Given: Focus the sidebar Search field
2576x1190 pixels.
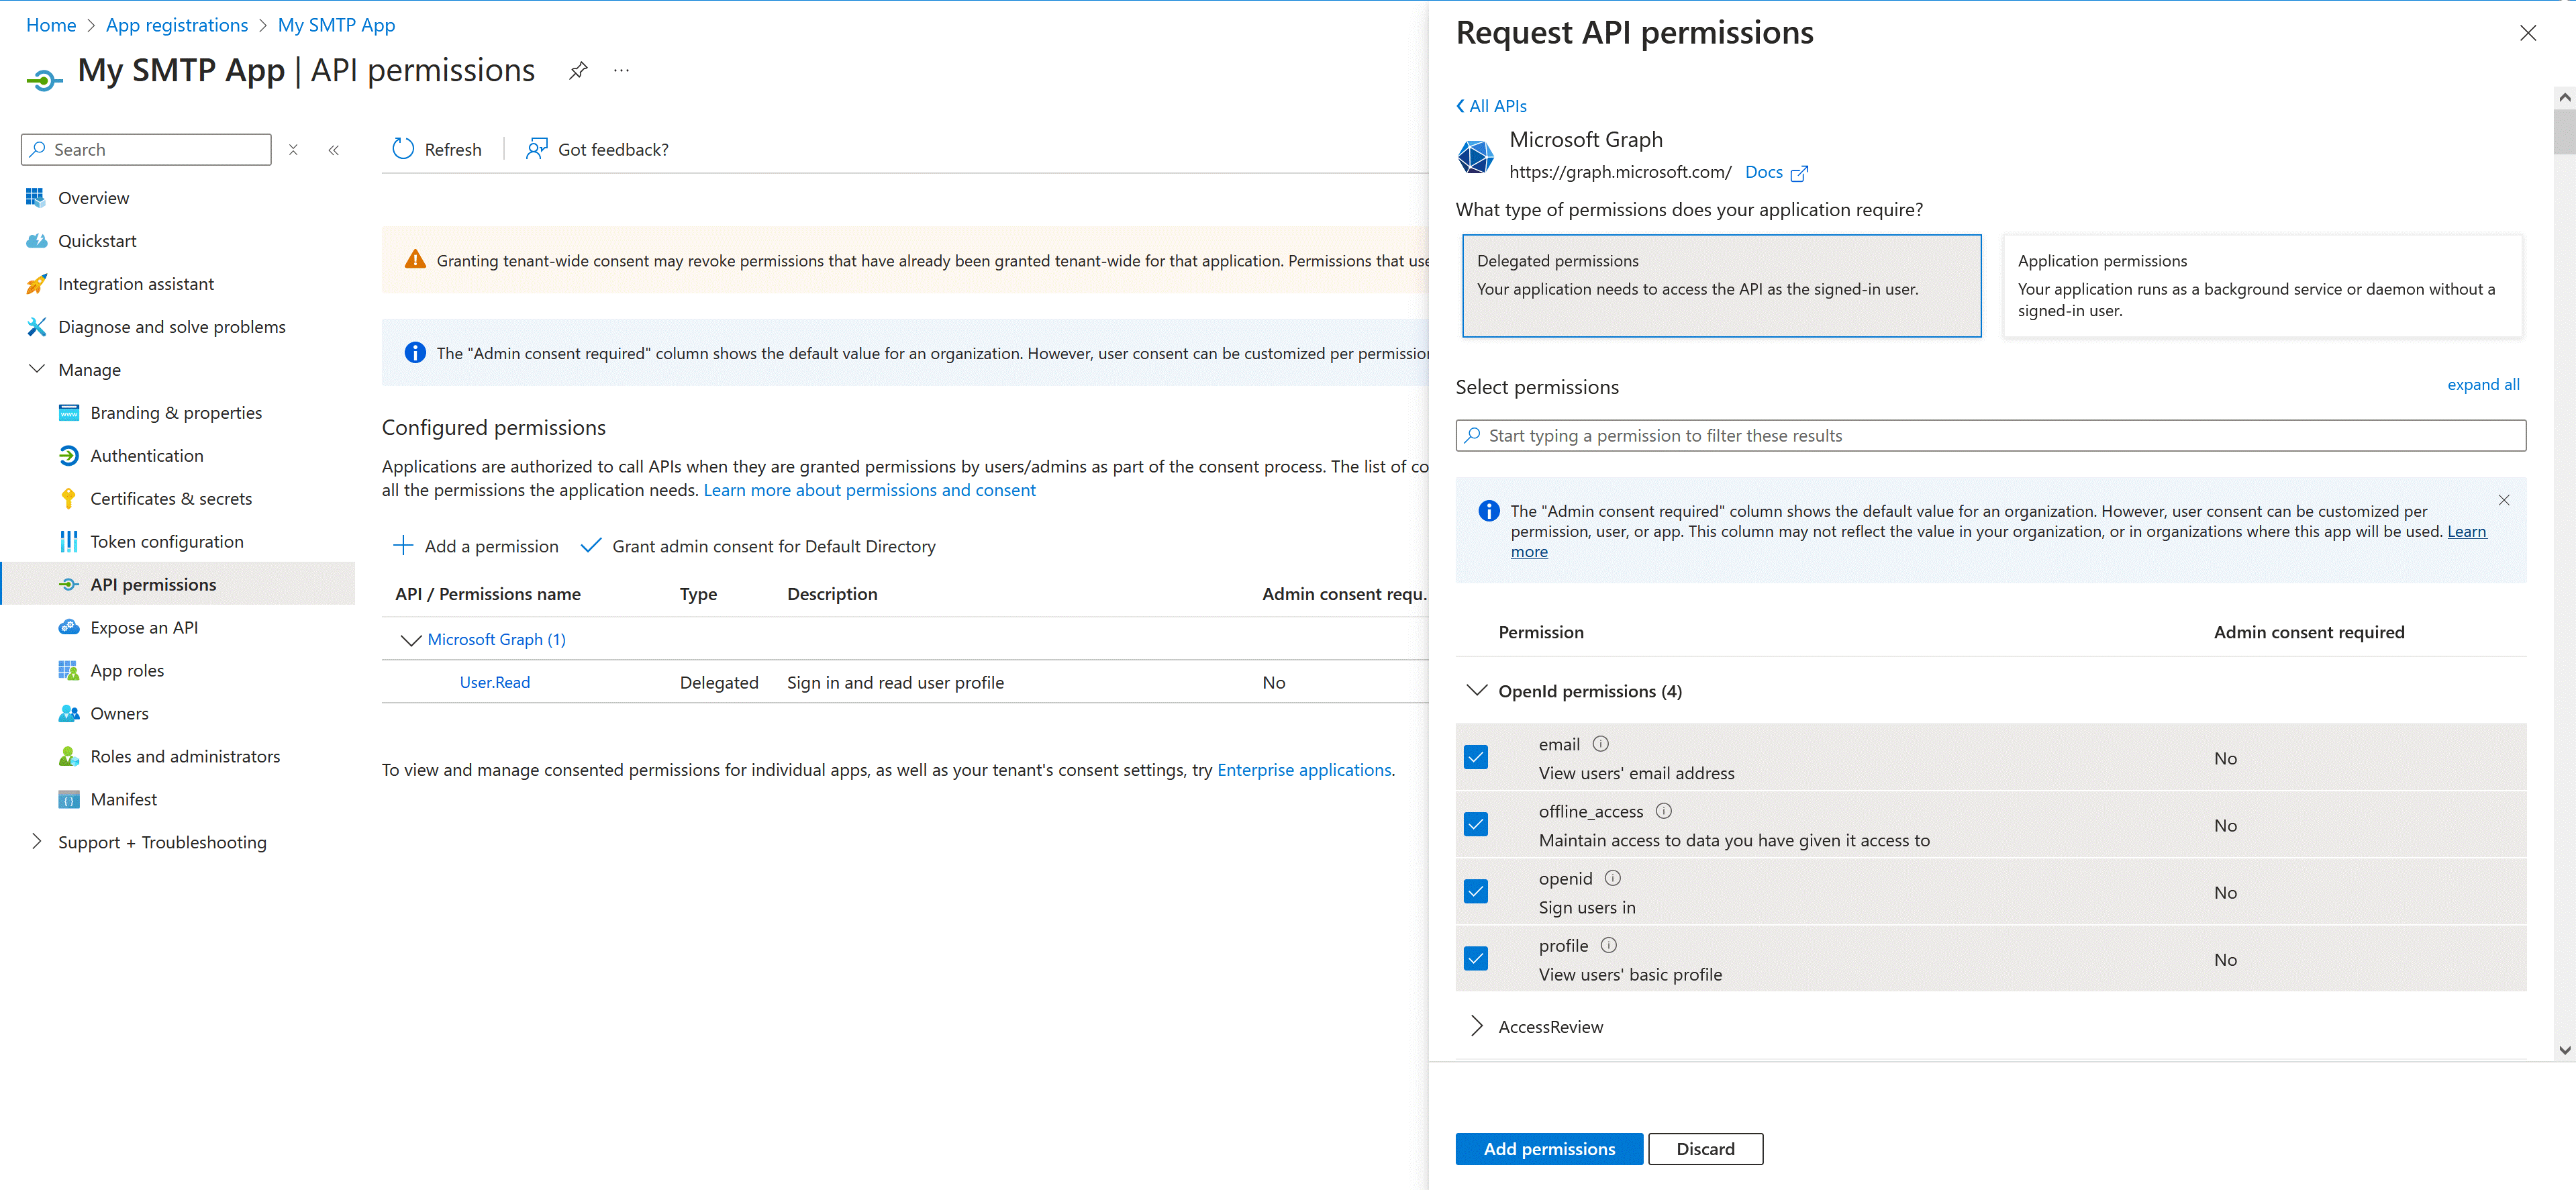Looking at the screenshot, I should pos(146,150).
